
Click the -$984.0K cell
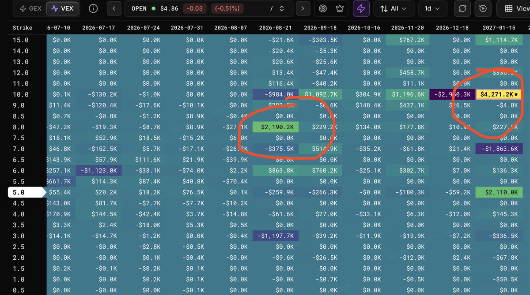[276, 94]
